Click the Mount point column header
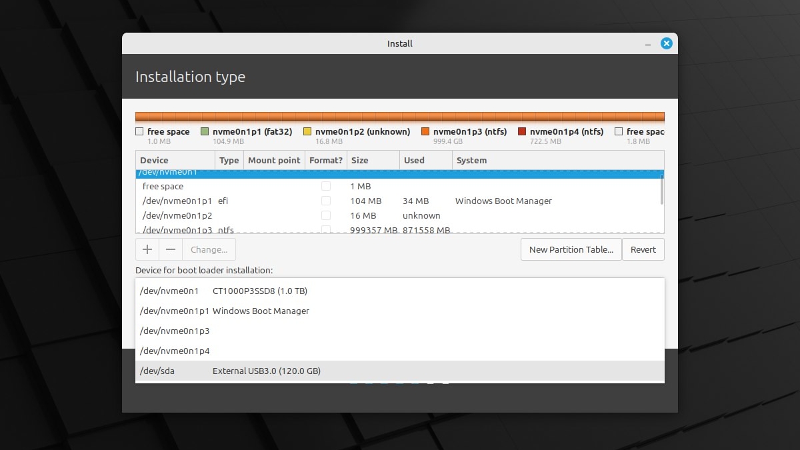This screenshot has height=450, width=800. [x=273, y=160]
